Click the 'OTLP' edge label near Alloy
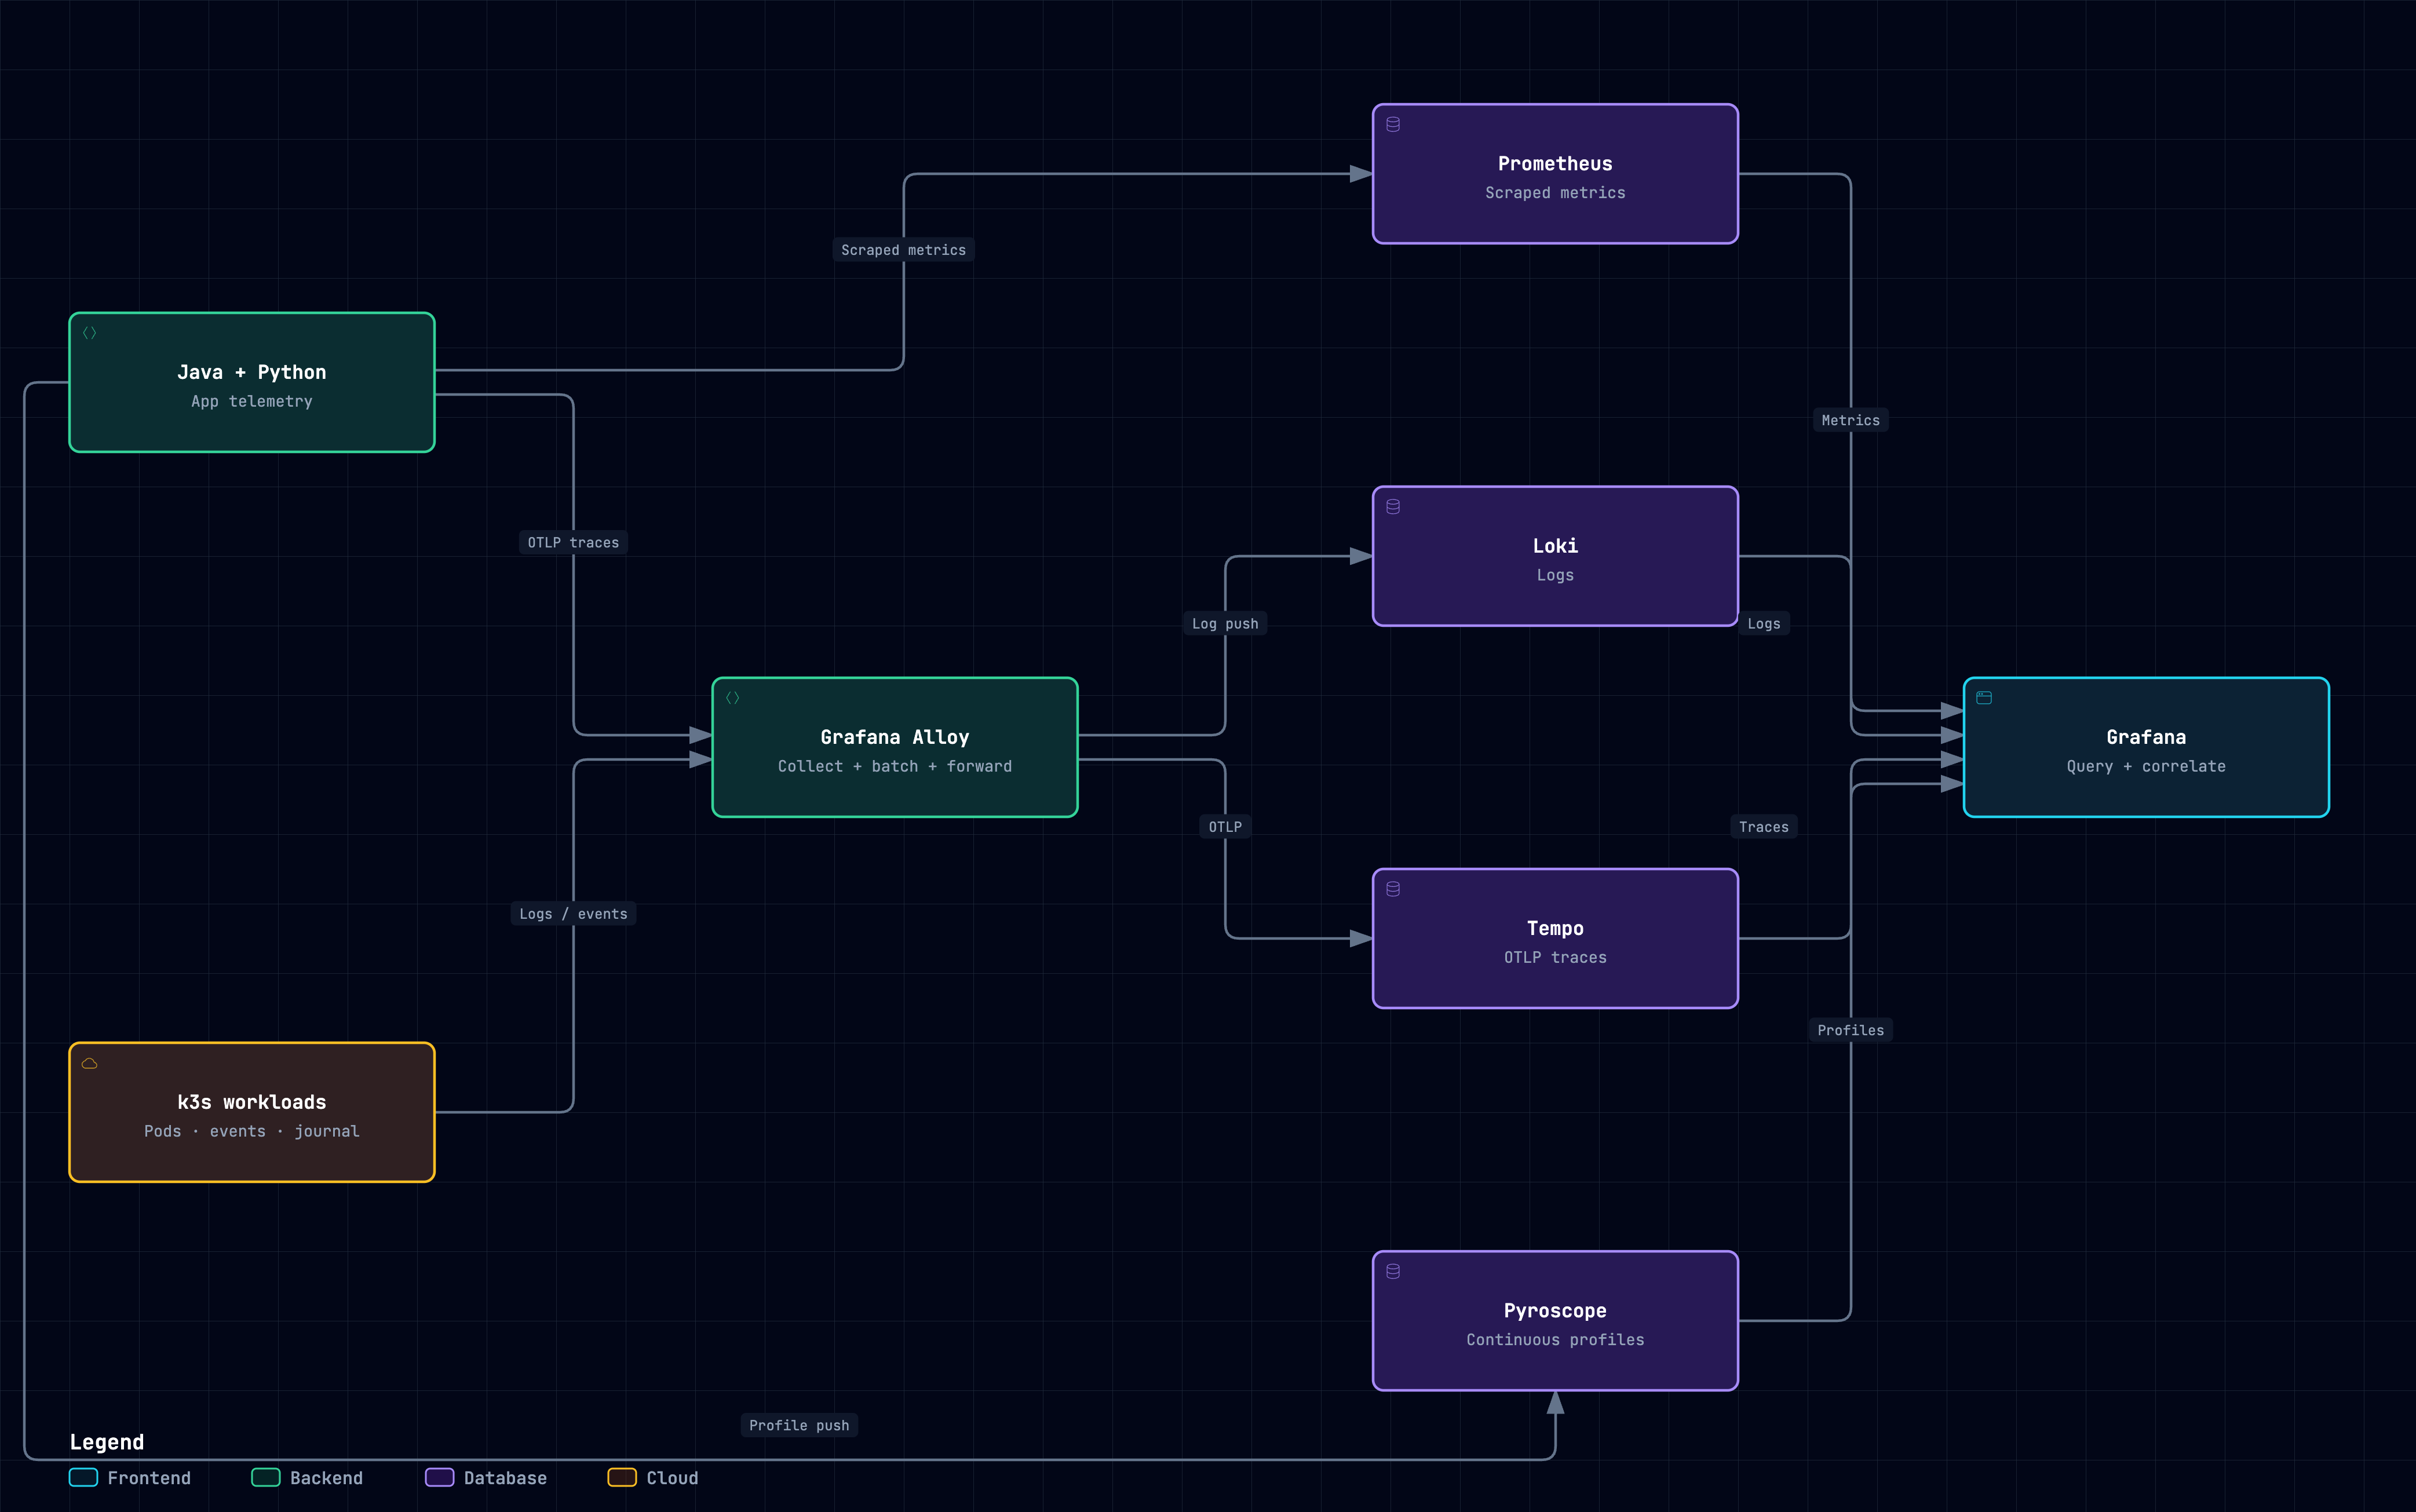2416x1512 pixels. point(1225,827)
